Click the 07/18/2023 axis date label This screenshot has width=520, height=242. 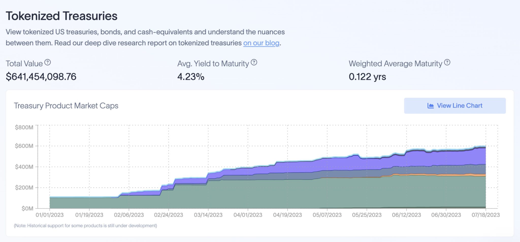point(486,215)
